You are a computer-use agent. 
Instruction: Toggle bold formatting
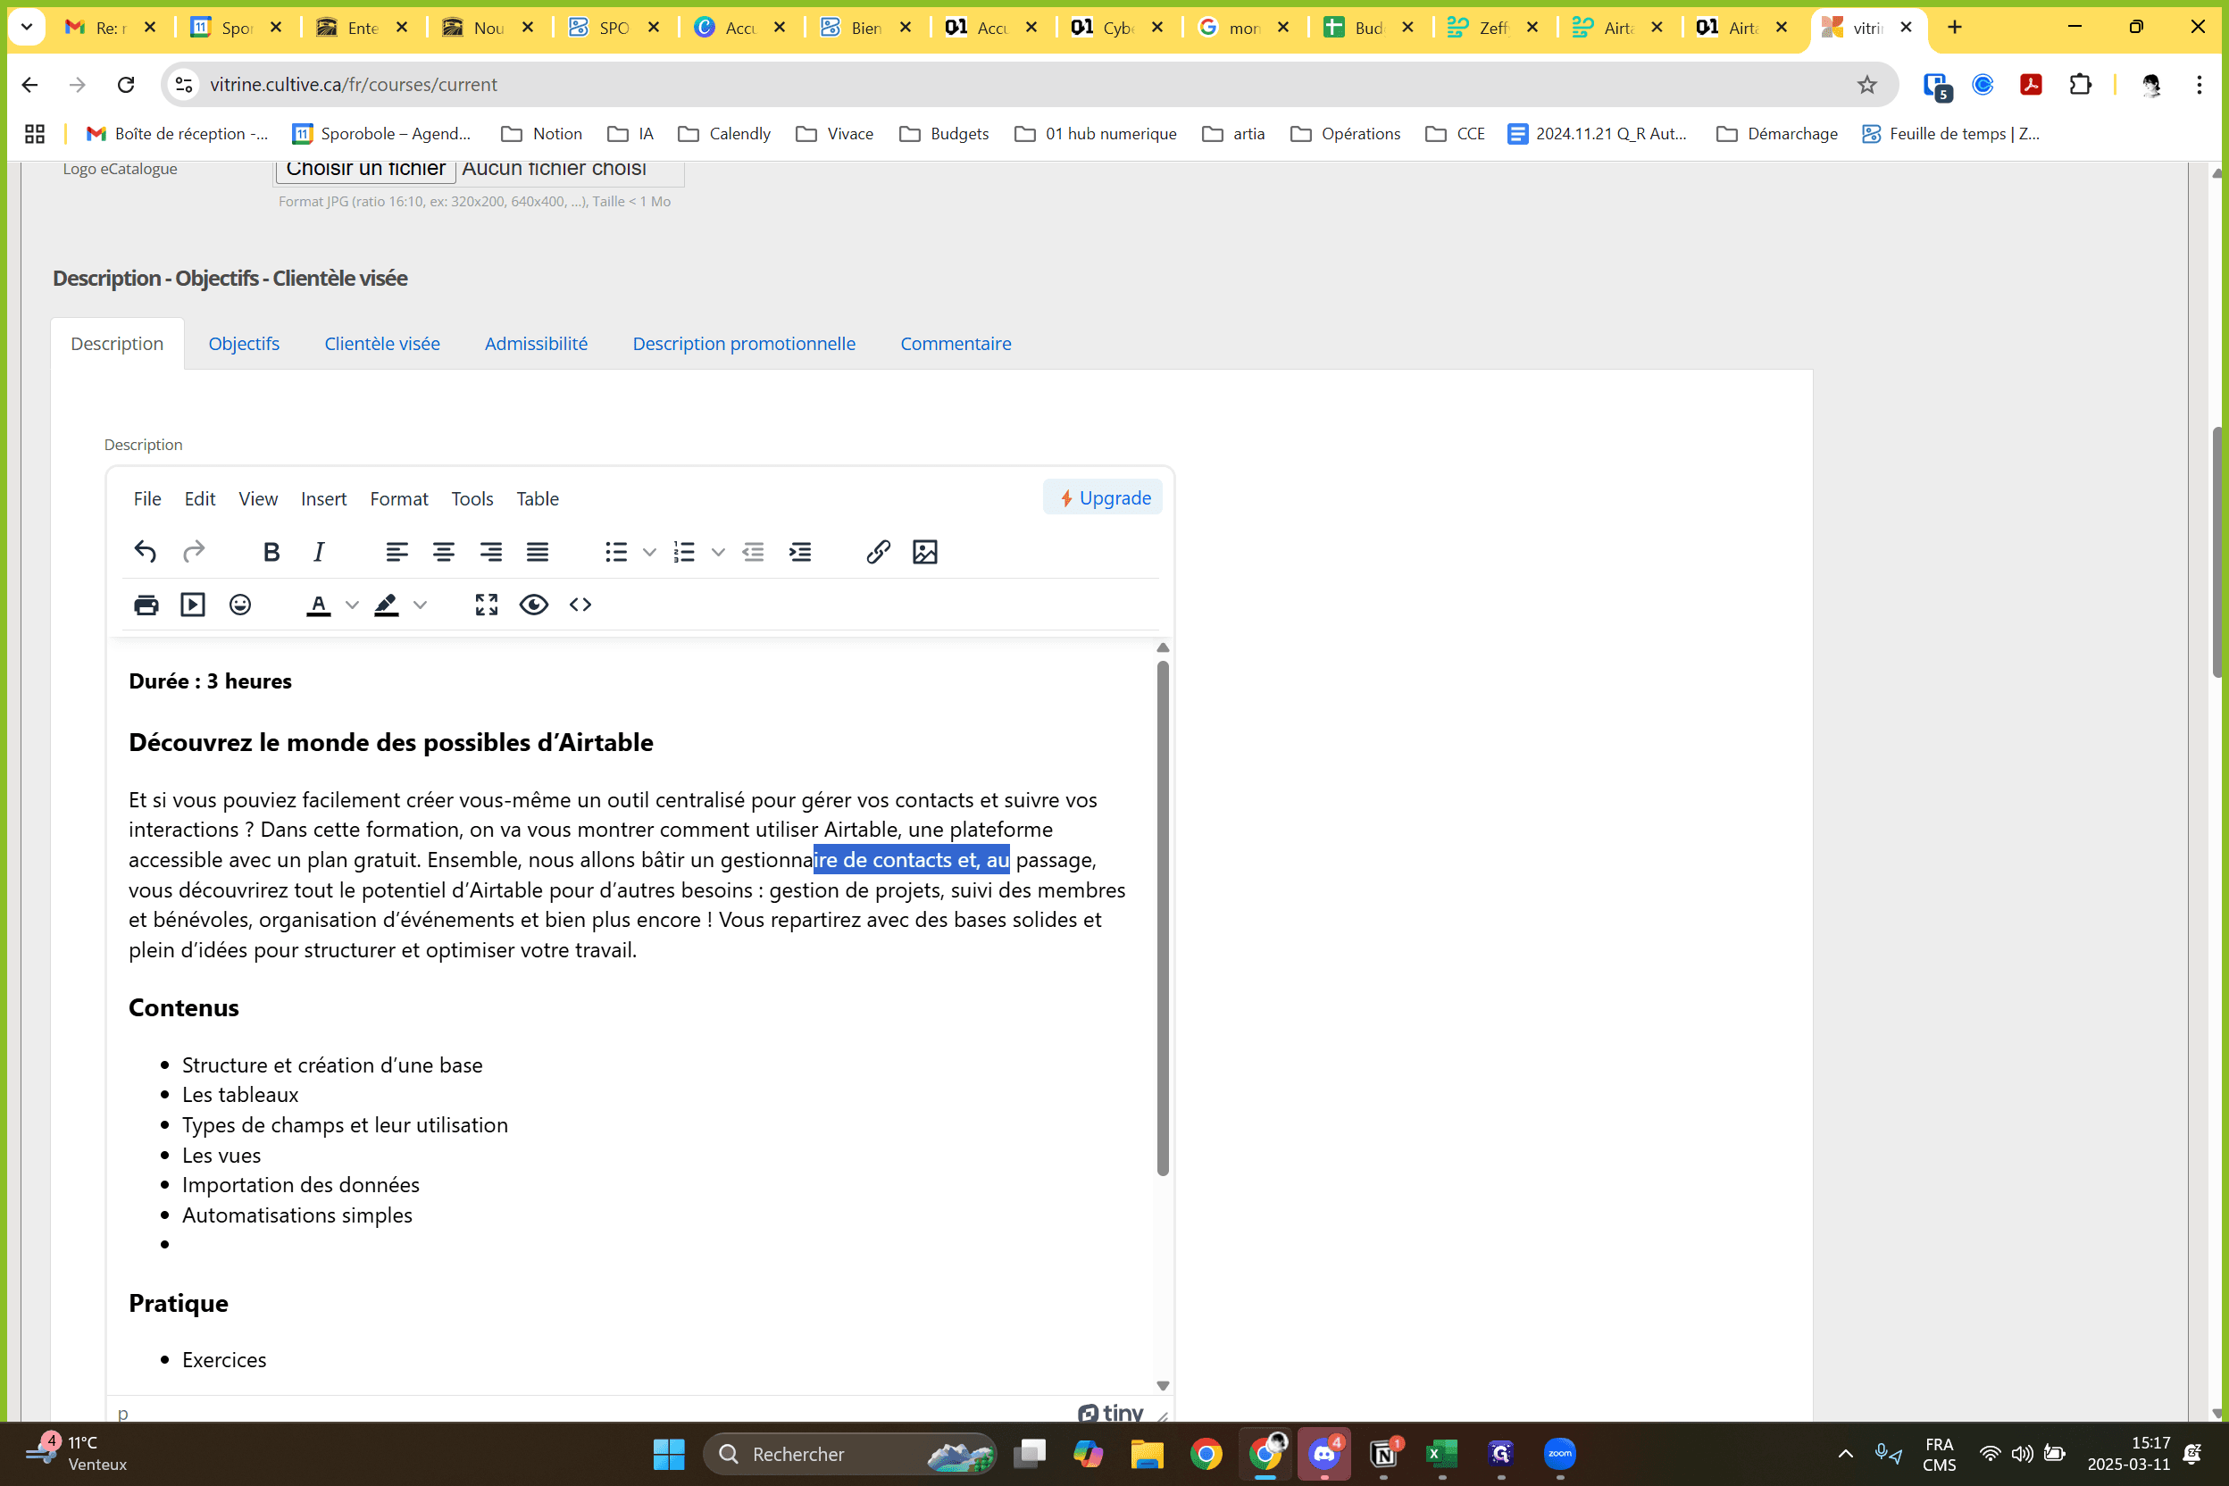[x=271, y=552]
